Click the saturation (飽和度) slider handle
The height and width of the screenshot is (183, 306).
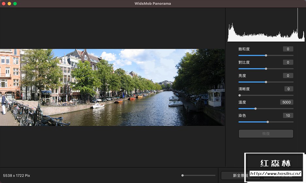click(x=266, y=55)
